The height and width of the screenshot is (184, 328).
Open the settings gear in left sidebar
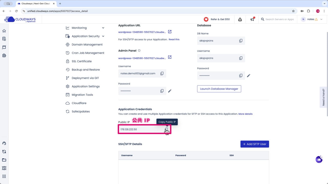pos(4,55)
